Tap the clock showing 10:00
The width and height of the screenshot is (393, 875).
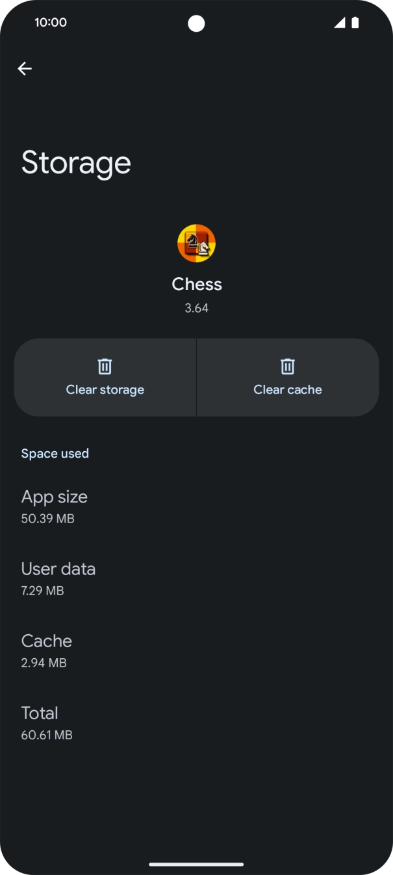tap(51, 21)
